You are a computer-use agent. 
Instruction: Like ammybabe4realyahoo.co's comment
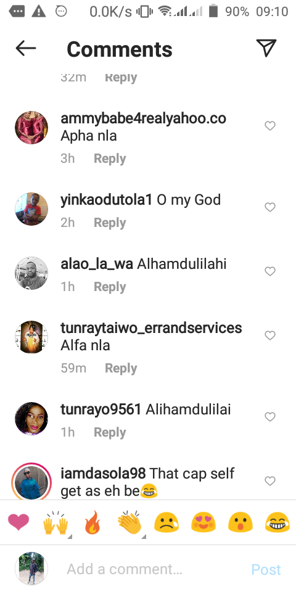coord(270,126)
